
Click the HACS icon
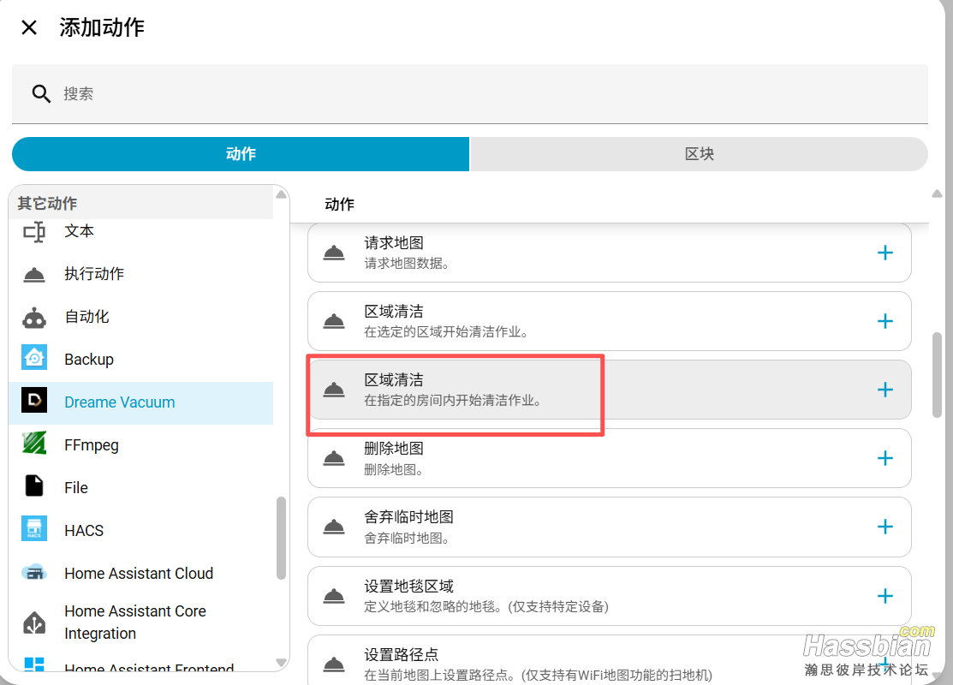[x=34, y=530]
